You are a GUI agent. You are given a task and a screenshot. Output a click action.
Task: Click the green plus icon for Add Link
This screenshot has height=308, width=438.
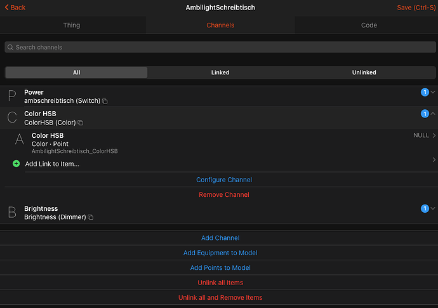point(17,164)
